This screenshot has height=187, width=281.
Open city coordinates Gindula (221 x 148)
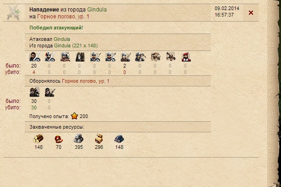click(76, 45)
